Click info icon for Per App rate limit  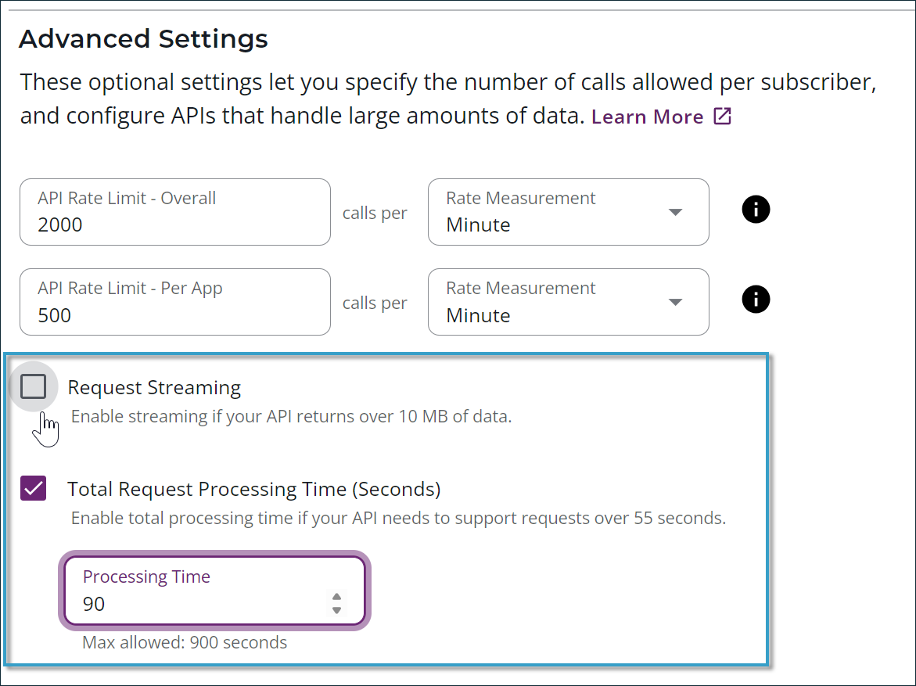tap(756, 300)
